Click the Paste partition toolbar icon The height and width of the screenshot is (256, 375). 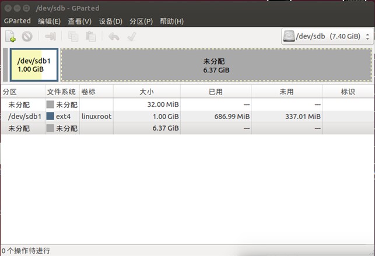[90, 37]
